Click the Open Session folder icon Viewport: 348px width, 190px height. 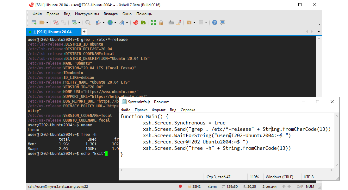point(42,22)
